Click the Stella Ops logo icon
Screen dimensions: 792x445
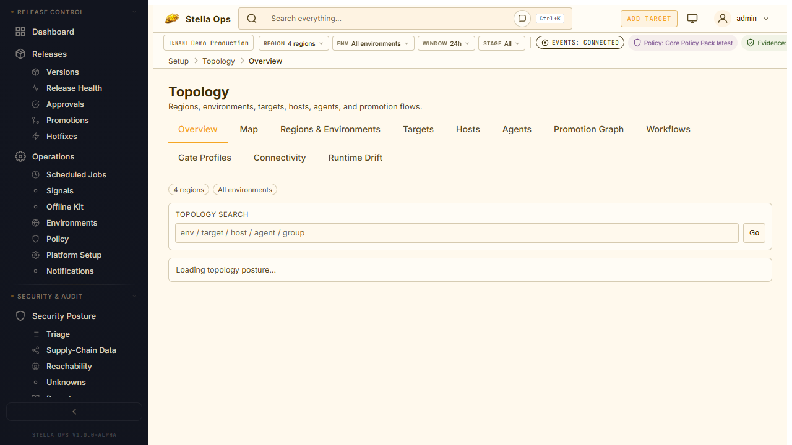[172, 19]
